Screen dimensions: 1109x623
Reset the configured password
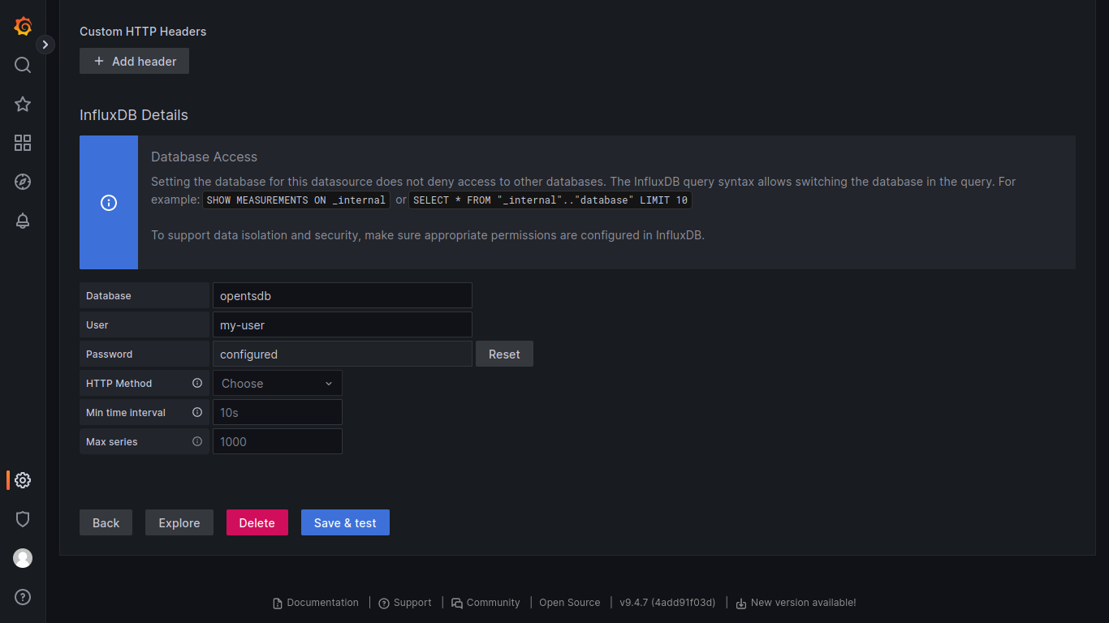click(x=504, y=354)
